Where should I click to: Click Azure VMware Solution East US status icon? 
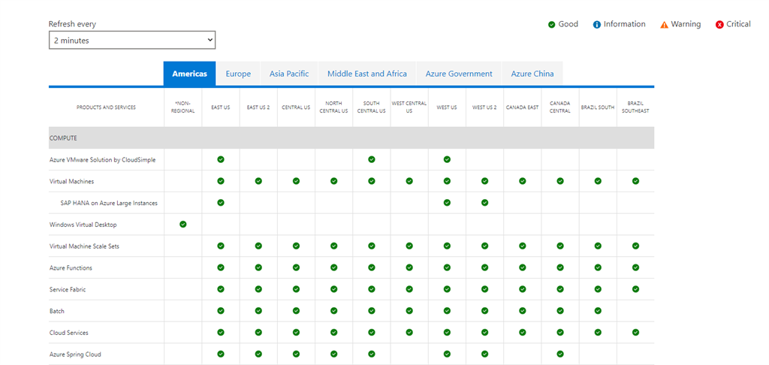tap(221, 159)
